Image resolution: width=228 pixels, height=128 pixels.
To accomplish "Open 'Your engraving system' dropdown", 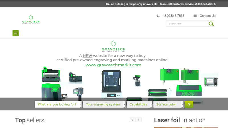I will point(104,104).
